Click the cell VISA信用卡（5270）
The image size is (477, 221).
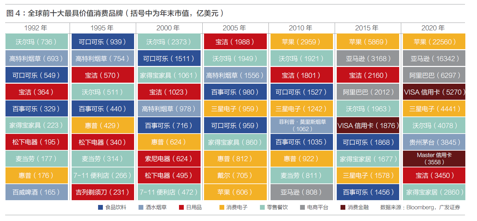[x=434, y=92]
